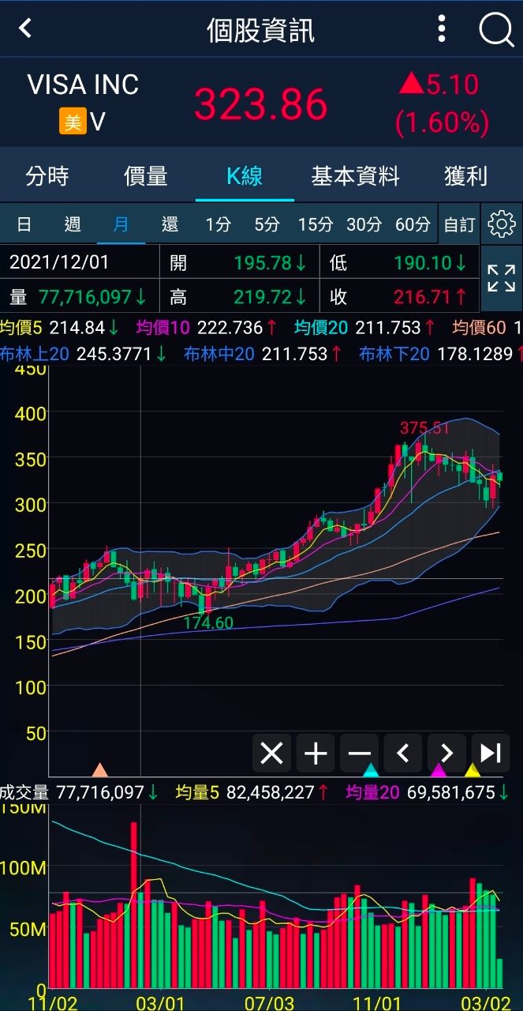Select 60分 interval

pos(413,225)
